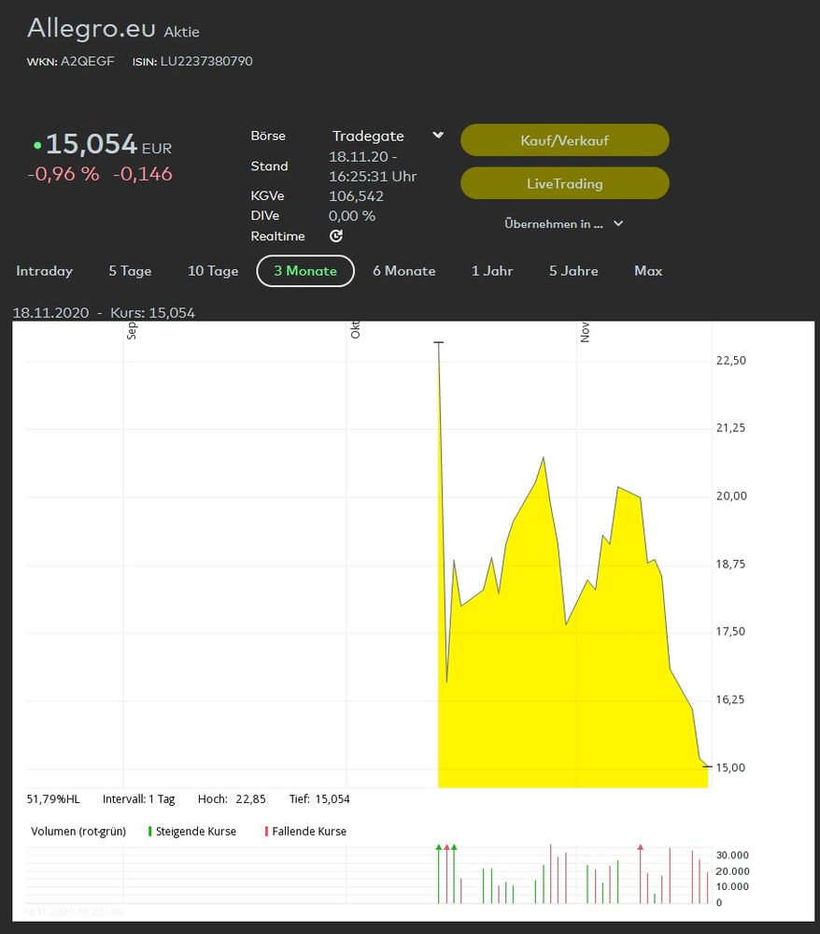Click the ISIN number LU2237380790
This screenshot has height=934, width=820.
(205, 62)
